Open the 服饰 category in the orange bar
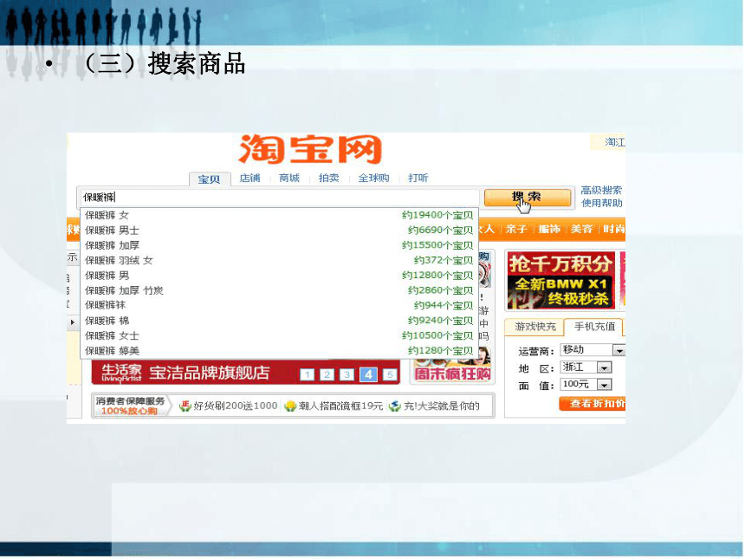The width and height of the screenshot is (745, 559). 550,230
